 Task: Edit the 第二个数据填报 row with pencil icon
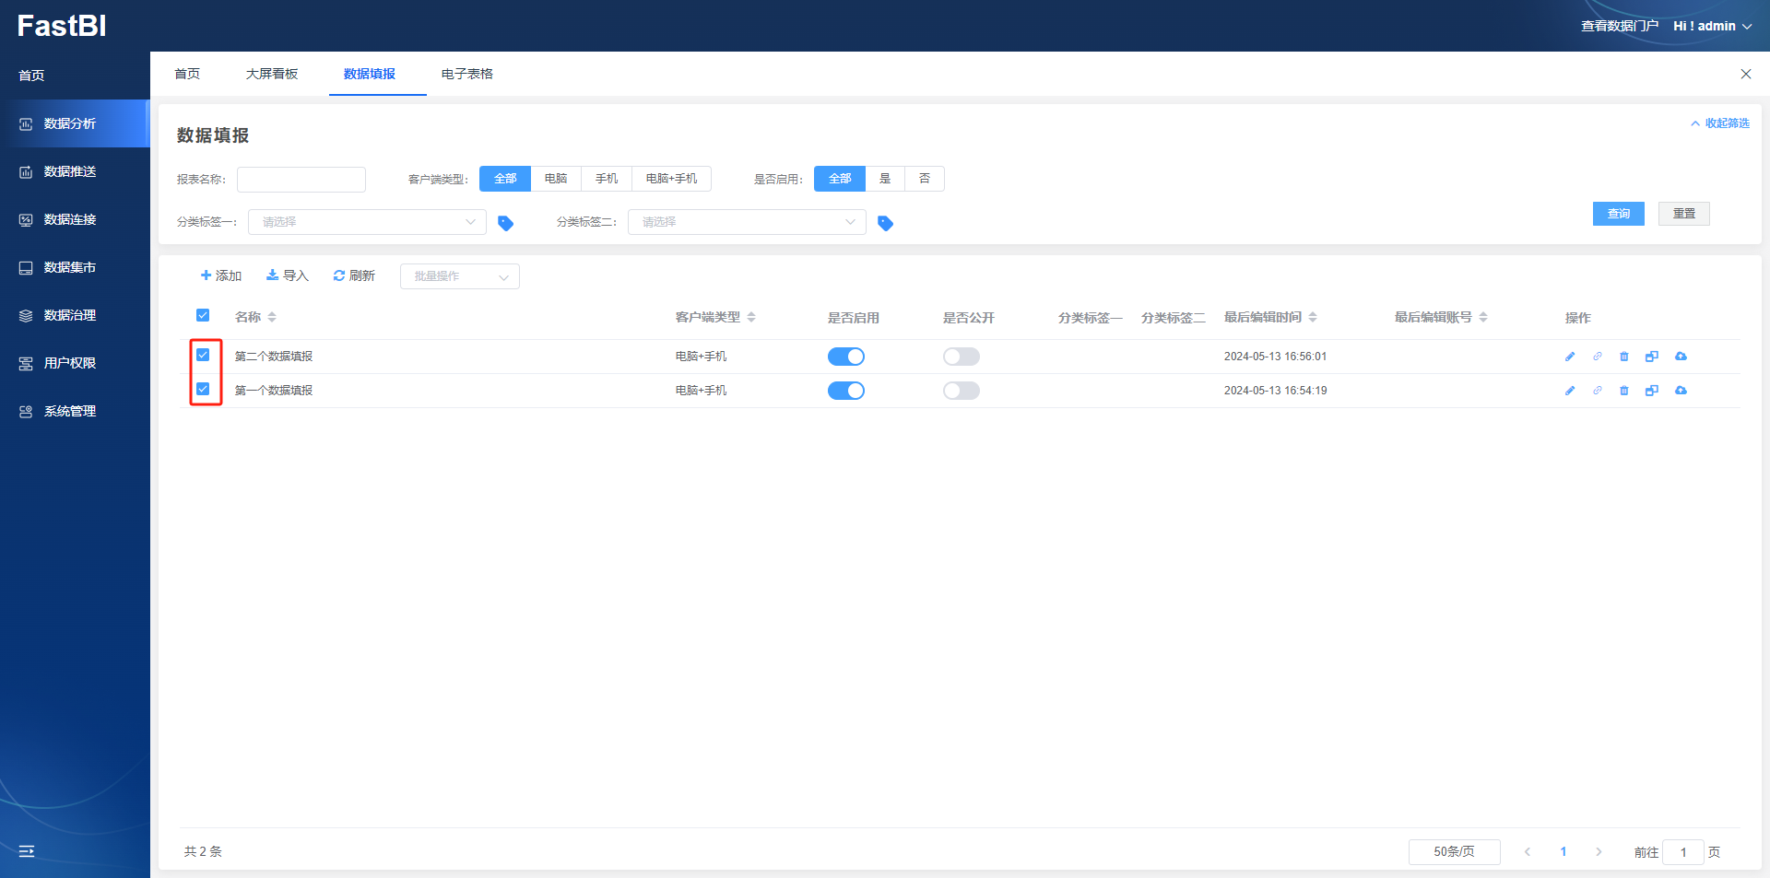1570,357
